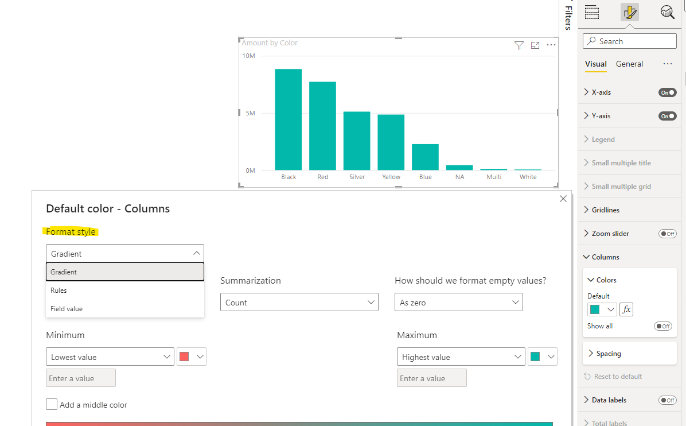The image size is (686, 426).
Task: Open the Build visual fields icon
Action: (x=591, y=12)
